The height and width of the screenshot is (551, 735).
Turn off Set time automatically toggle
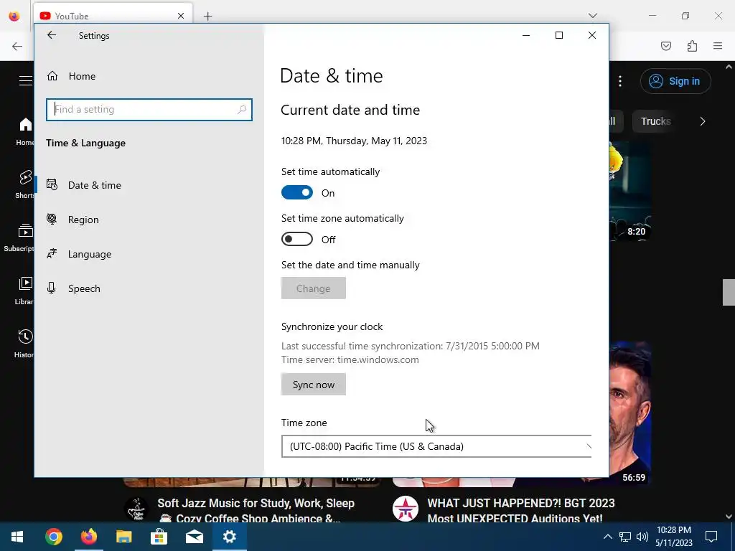(296, 192)
